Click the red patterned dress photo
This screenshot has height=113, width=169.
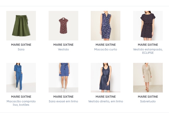63,26
